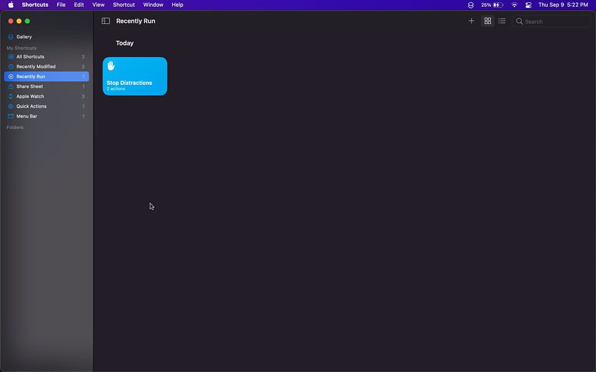
Task: Select the Recently Run sidebar entry
Action: [x=30, y=76]
